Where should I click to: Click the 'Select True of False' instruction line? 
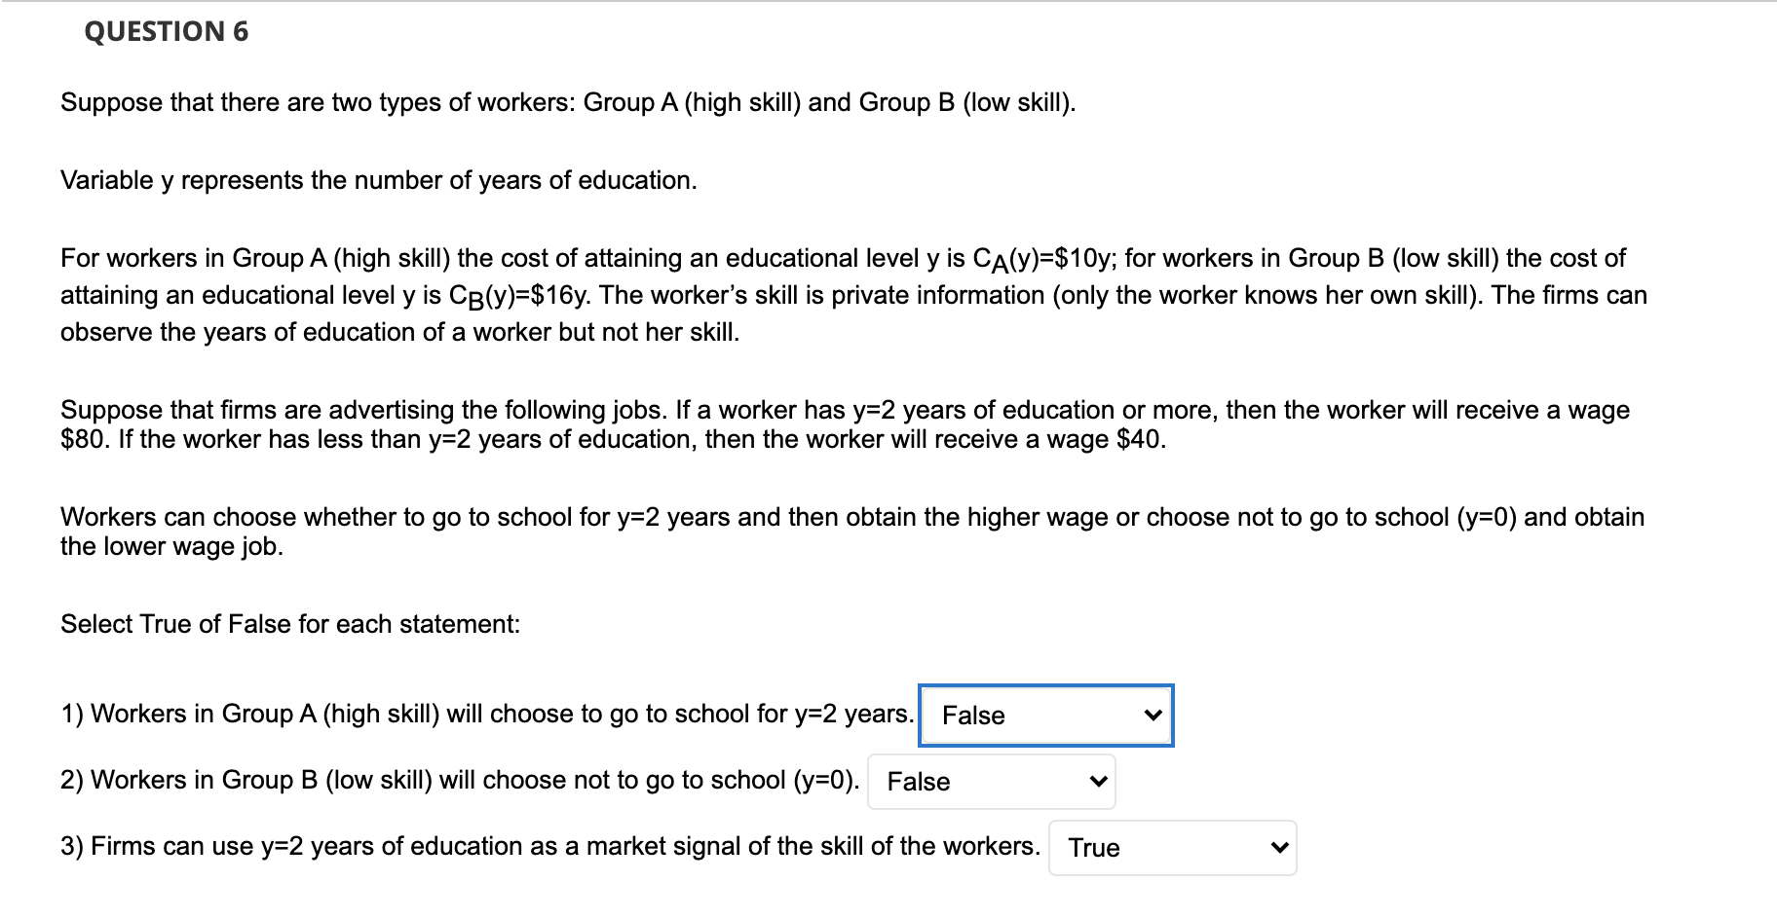pos(290,624)
